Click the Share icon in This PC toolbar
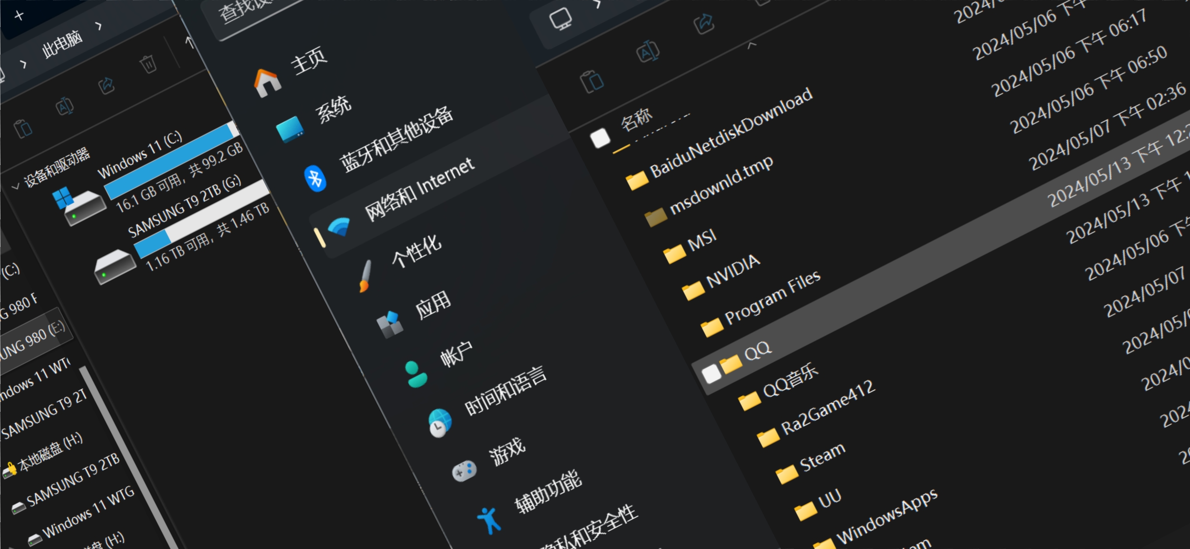The image size is (1190, 549). pyautogui.click(x=106, y=85)
